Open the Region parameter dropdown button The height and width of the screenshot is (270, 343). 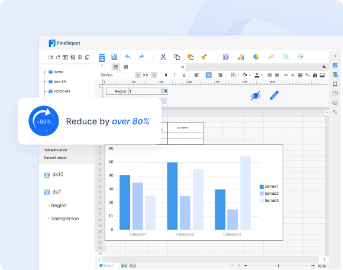click(x=164, y=91)
